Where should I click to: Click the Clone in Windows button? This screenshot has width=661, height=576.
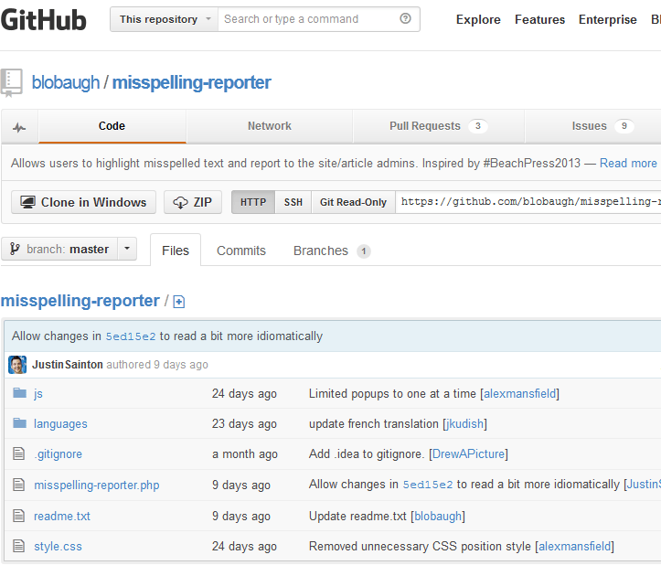tap(83, 202)
